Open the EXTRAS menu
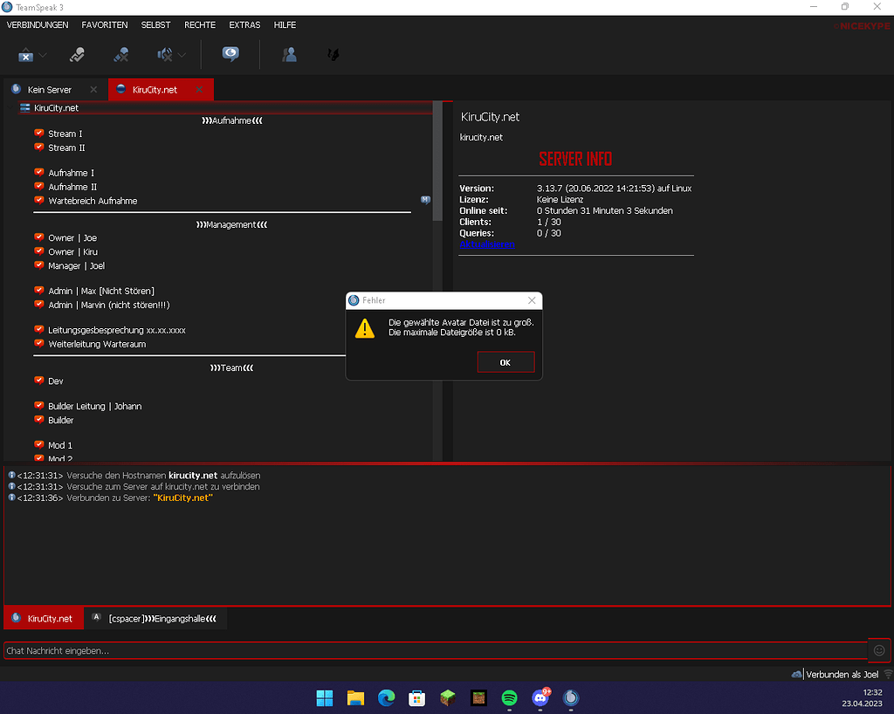The width and height of the screenshot is (894, 714). (244, 25)
